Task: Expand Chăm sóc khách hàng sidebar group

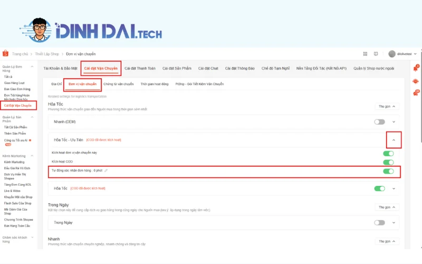Action: [x=32, y=238]
